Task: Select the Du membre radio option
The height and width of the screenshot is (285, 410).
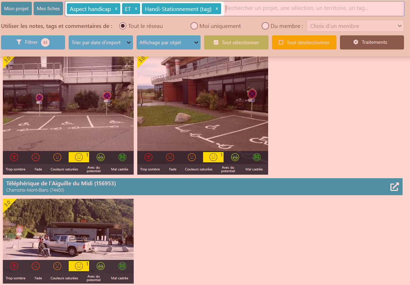Action: click(265, 26)
